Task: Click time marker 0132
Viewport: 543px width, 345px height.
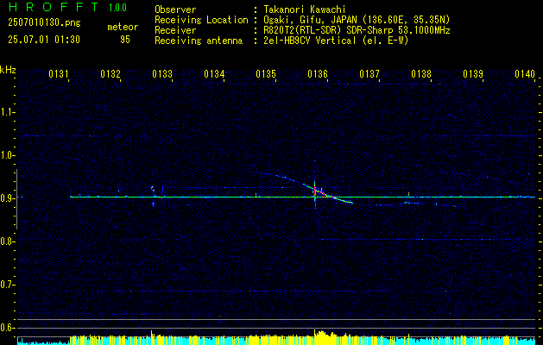Action: (110, 74)
